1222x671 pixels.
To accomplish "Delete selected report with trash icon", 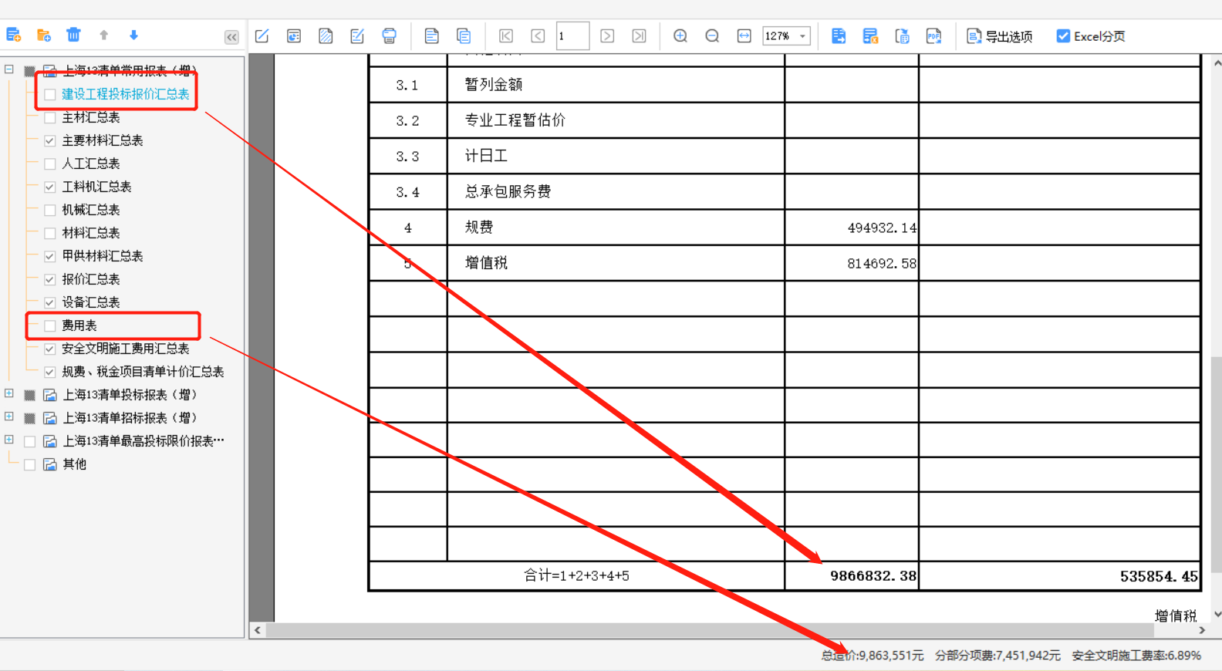I will [73, 35].
